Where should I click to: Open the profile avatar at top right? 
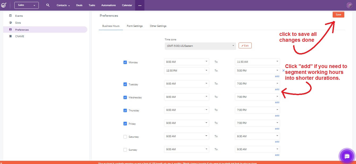[349, 5]
